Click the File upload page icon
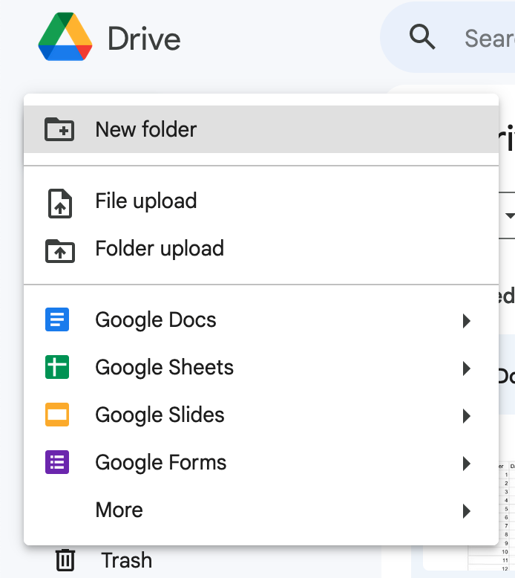 [x=59, y=202]
